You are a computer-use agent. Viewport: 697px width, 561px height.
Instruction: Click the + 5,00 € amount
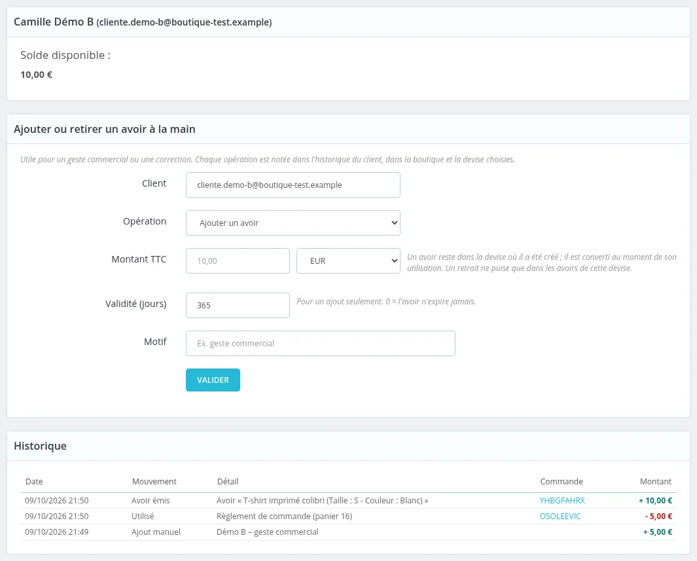click(x=658, y=532)
